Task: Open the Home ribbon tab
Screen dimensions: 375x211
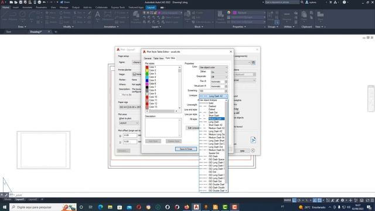Action: [x=5, y=8]
